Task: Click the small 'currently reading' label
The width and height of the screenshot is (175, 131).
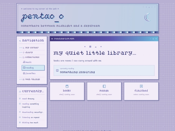Action: pos(67,69)
